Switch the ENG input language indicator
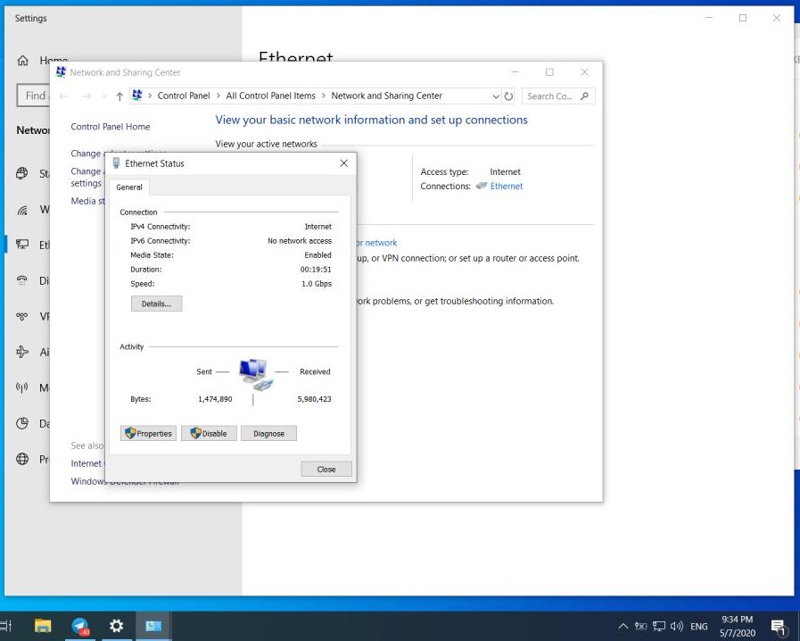This screenshot has height=641, width=800. pyautogui.click(x=699, y=626)
